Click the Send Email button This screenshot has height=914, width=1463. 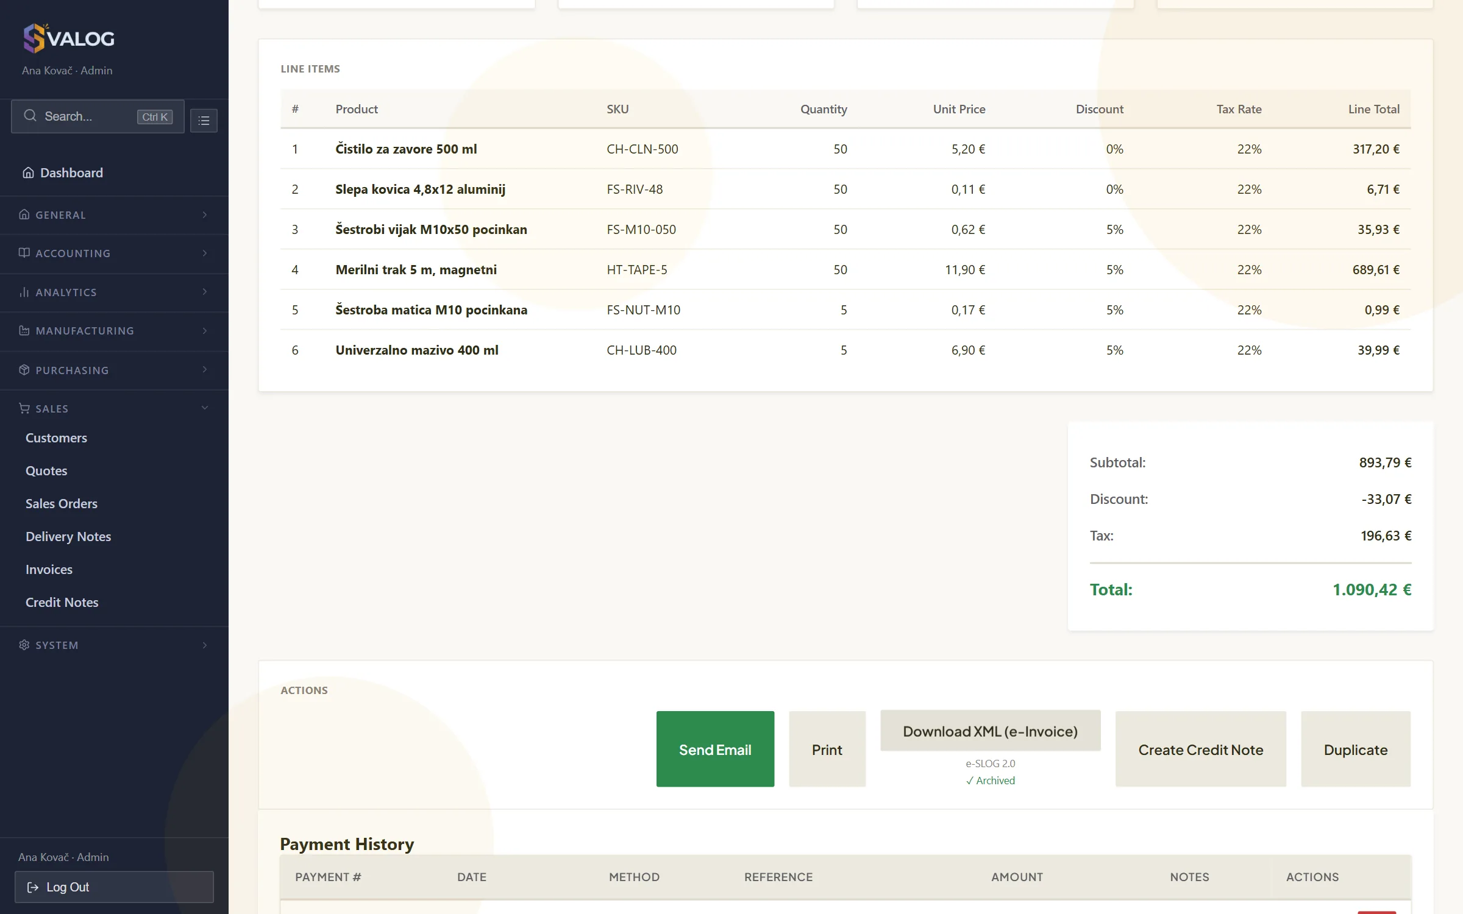715,749
